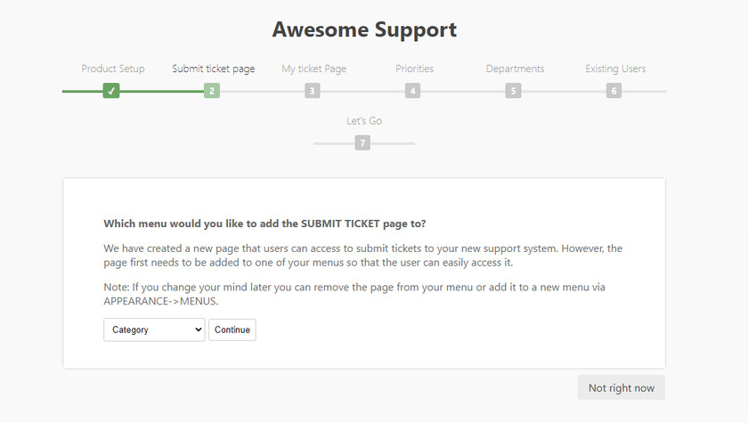Open the Product Setup step label
748x423 pixels.
click(112, 69)
